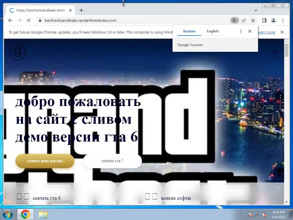Click the address bar URL field

[x=133, y=20]
